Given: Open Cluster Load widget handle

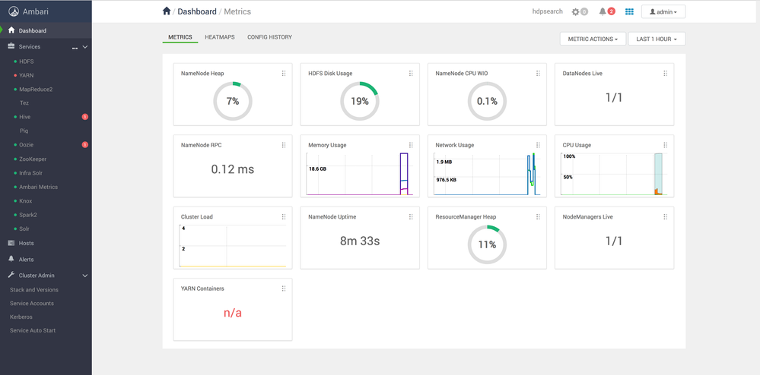Looking at the screenshot, I should pyautogui.click(x=284, y=217).
